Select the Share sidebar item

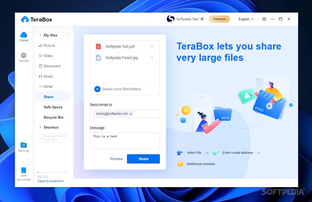click(x=53, y=96)
